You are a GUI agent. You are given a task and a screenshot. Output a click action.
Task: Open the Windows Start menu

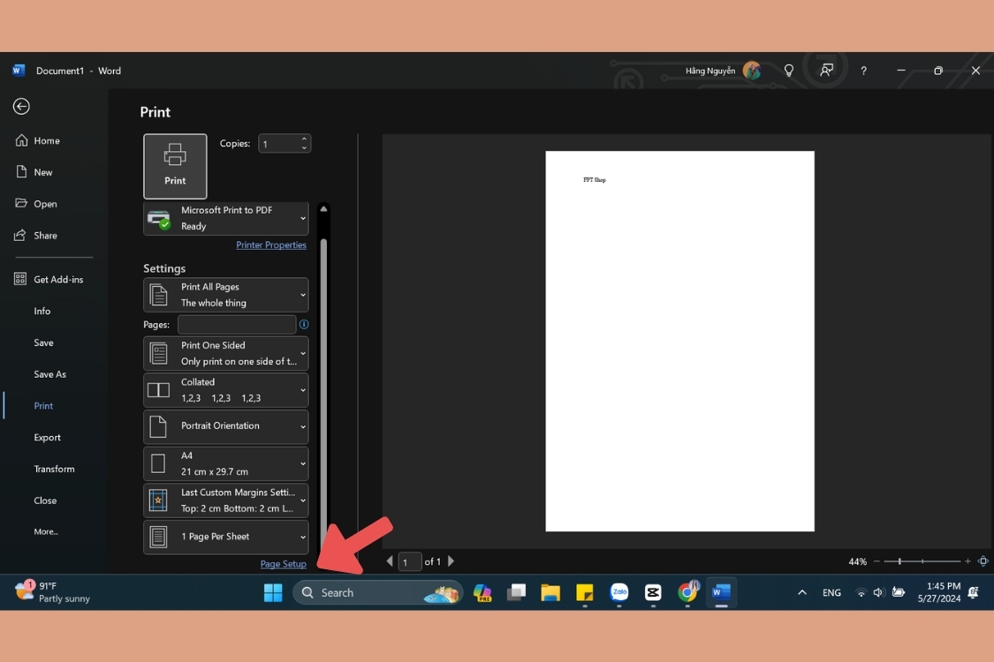coord(273,593)
